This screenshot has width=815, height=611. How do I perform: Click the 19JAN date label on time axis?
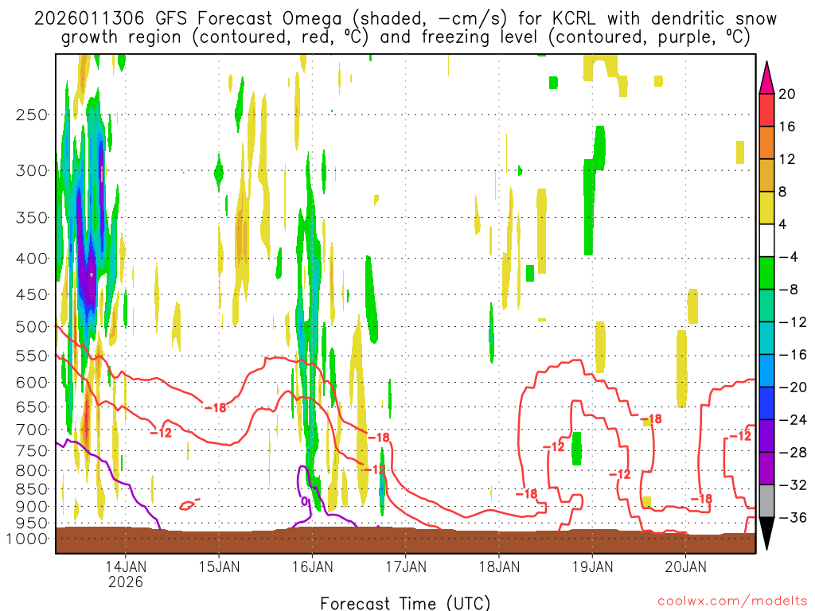[x=592, y=566]
